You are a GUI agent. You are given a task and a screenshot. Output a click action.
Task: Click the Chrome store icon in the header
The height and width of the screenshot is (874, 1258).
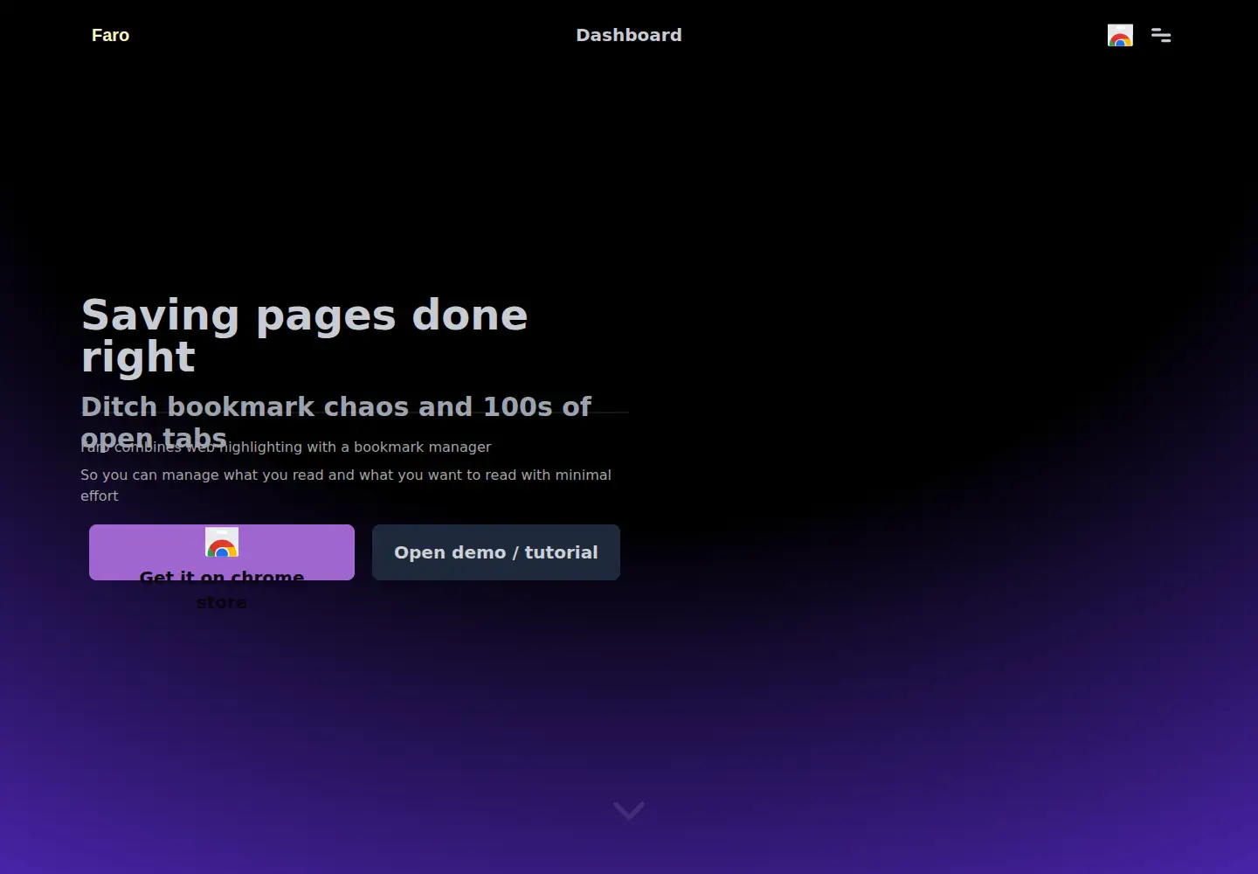[1120, 35]
